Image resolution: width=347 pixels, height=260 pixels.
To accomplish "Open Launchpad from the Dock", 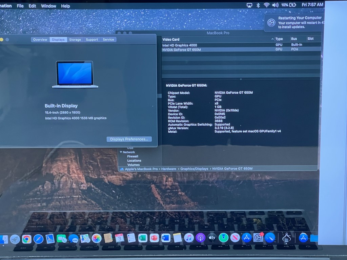I will [15, 239].
